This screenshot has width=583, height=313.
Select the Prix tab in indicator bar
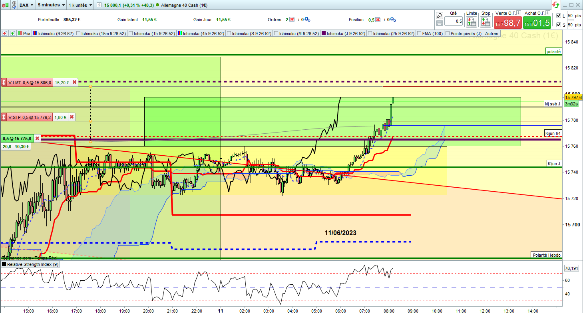click(x=24, y=34)
